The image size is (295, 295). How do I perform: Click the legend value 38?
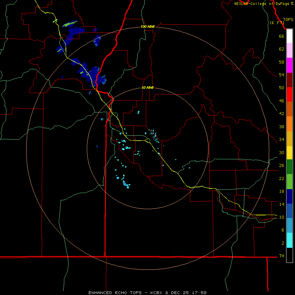pos(282,127)
